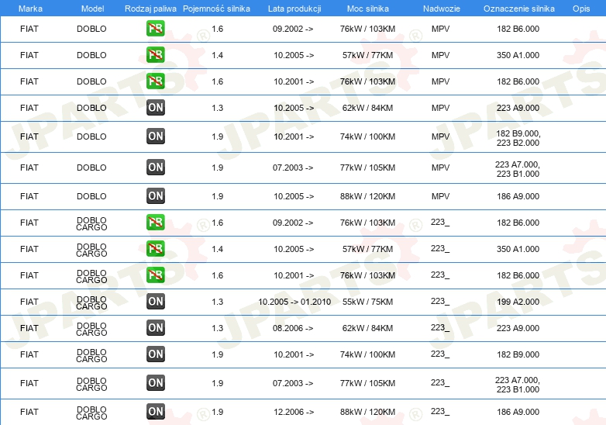Click 88kW / 120KM in the DOBLO CARGO row
This screenshot has height=425, width=606.
pos(367,413)
